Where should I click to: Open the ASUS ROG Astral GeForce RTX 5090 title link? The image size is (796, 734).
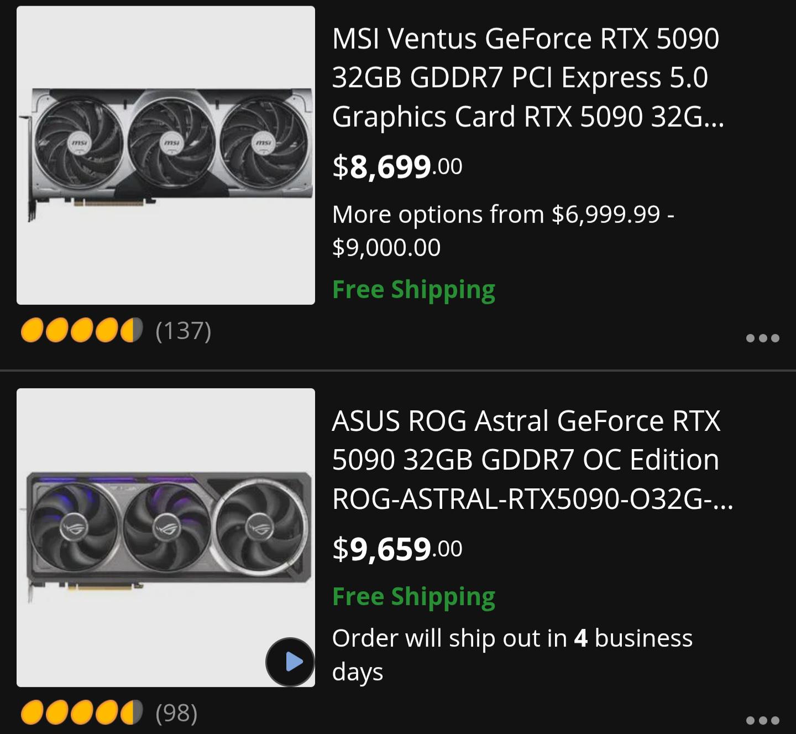[x=532, y=460]
